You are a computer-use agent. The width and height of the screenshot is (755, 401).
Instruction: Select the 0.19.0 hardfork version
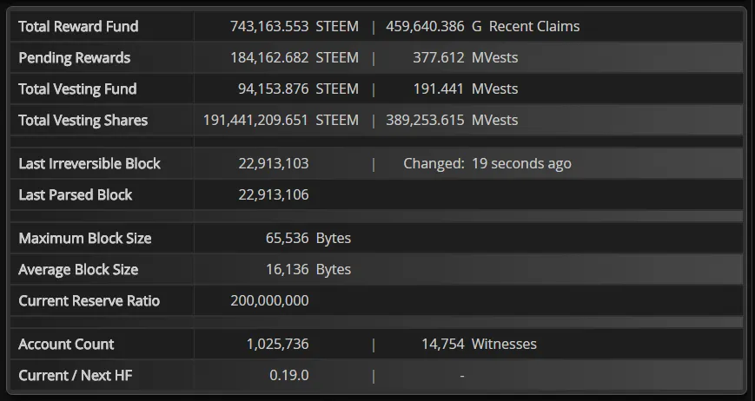pos(289,375)
